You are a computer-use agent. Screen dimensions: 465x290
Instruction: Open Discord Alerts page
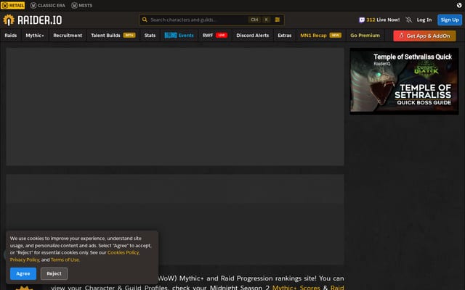(x=252, y=36)
